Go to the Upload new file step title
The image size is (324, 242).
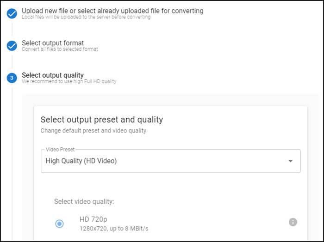coord(112,10)
